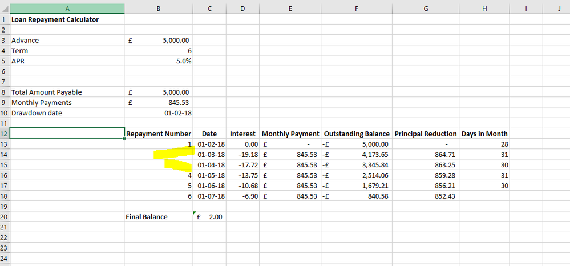Image resolution: width=570 pixels, height=266 pixels.
Task: Select the Final Balance £ 2.00 cell
Action: tap(209, 217)
